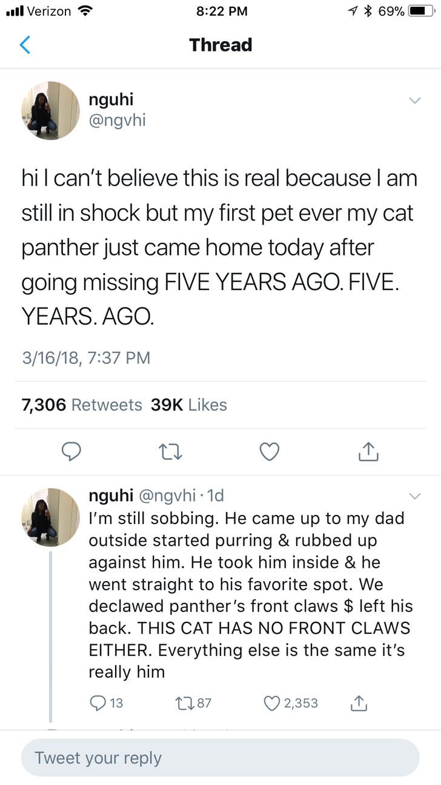441x785 pixels.
Task: Tap the @ngvhi handle under main author
Action: [117, 121]
